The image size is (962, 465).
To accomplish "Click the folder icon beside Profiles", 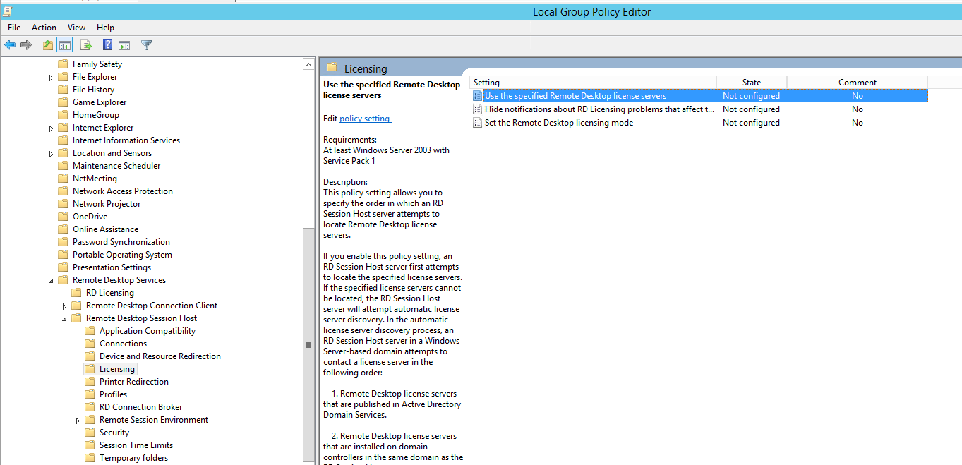I will (x=89, y=394).
